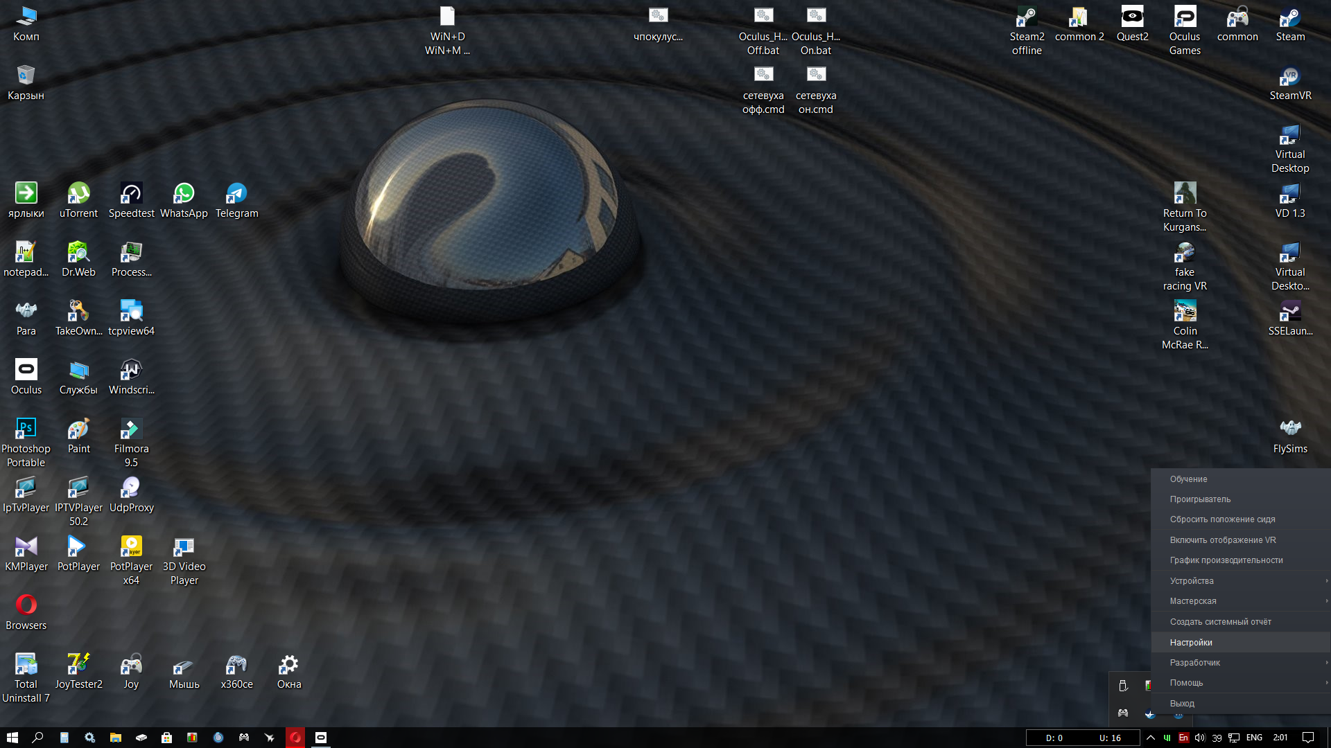
Task: Switch input language via ENG indicator
Action: coord(1254,738)
